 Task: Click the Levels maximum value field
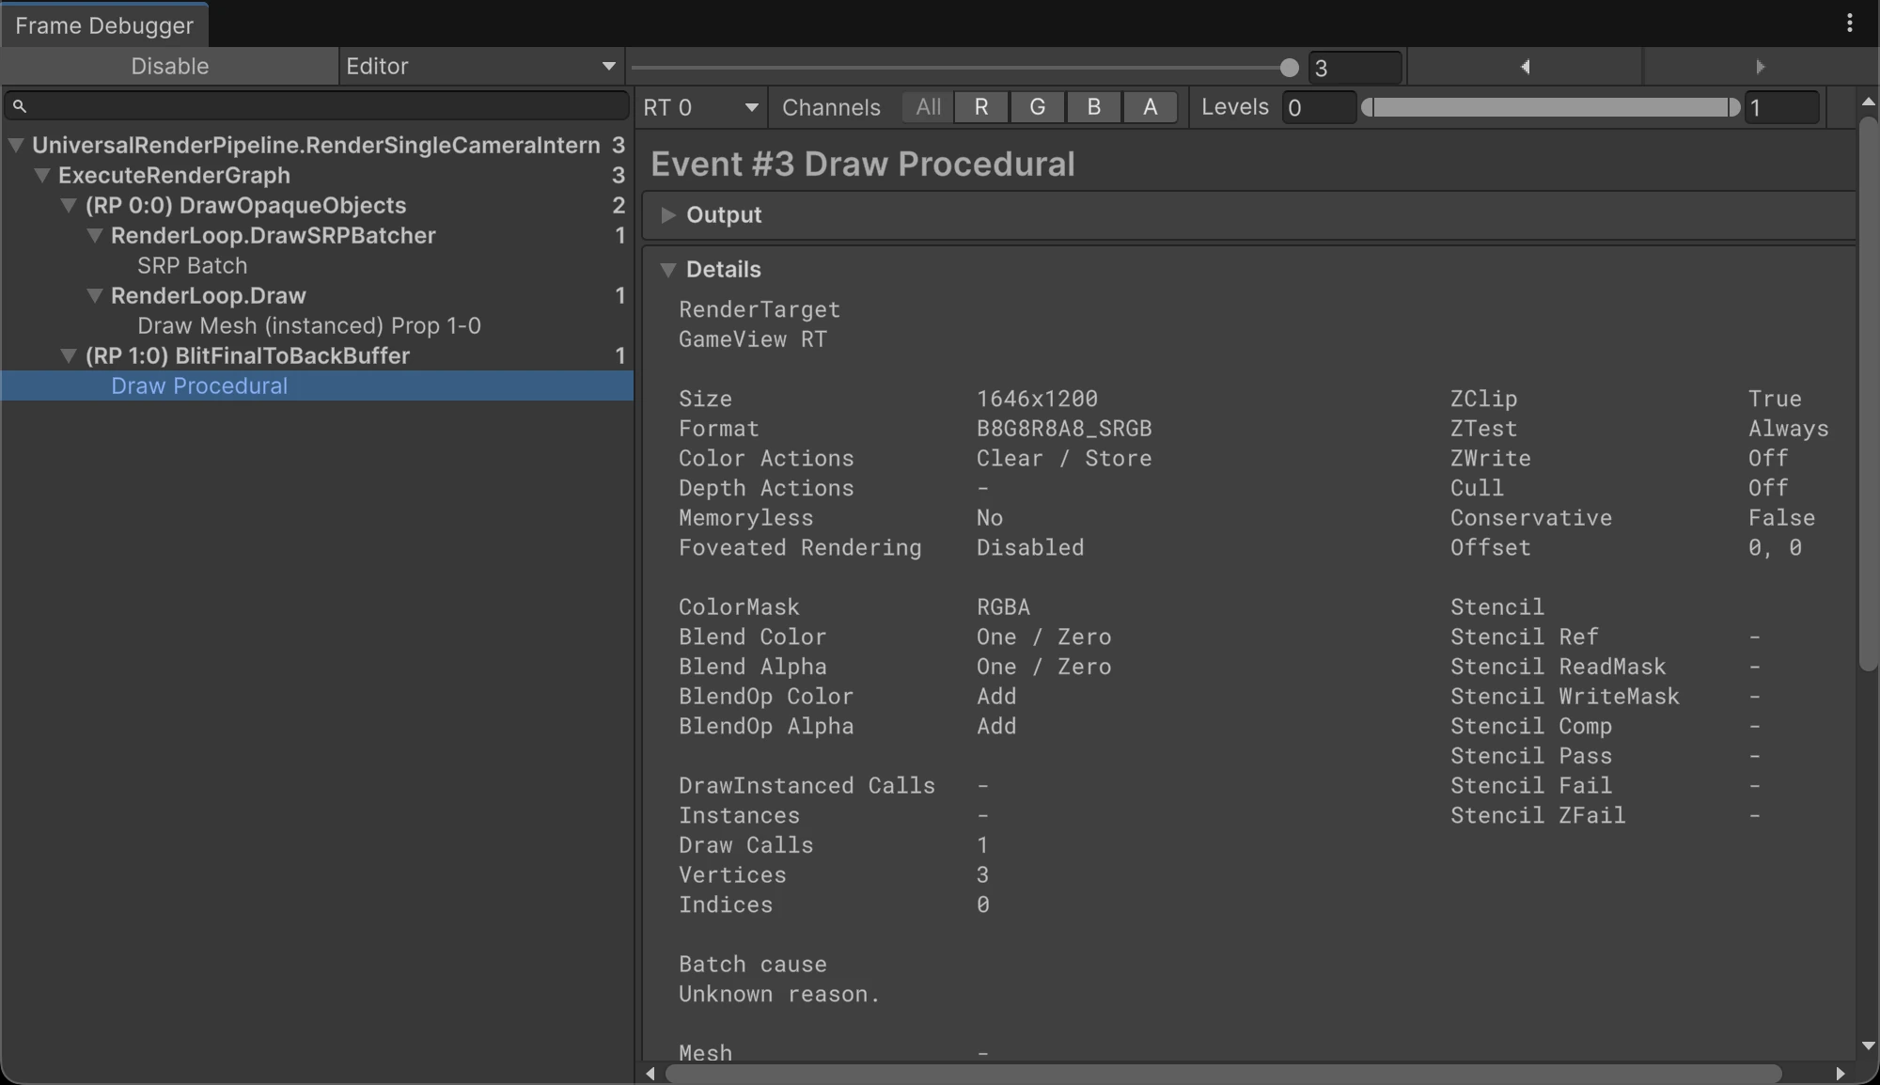point(1781,107)
